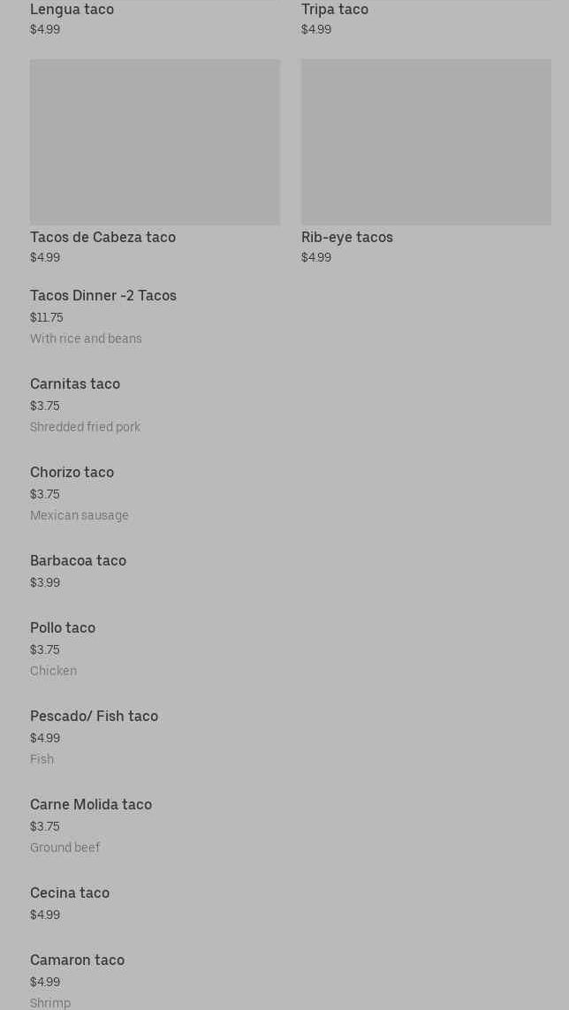This screenshot has width=569, height=1010.
Task: Select the Cecina taco item
Action: pos(70,893)
